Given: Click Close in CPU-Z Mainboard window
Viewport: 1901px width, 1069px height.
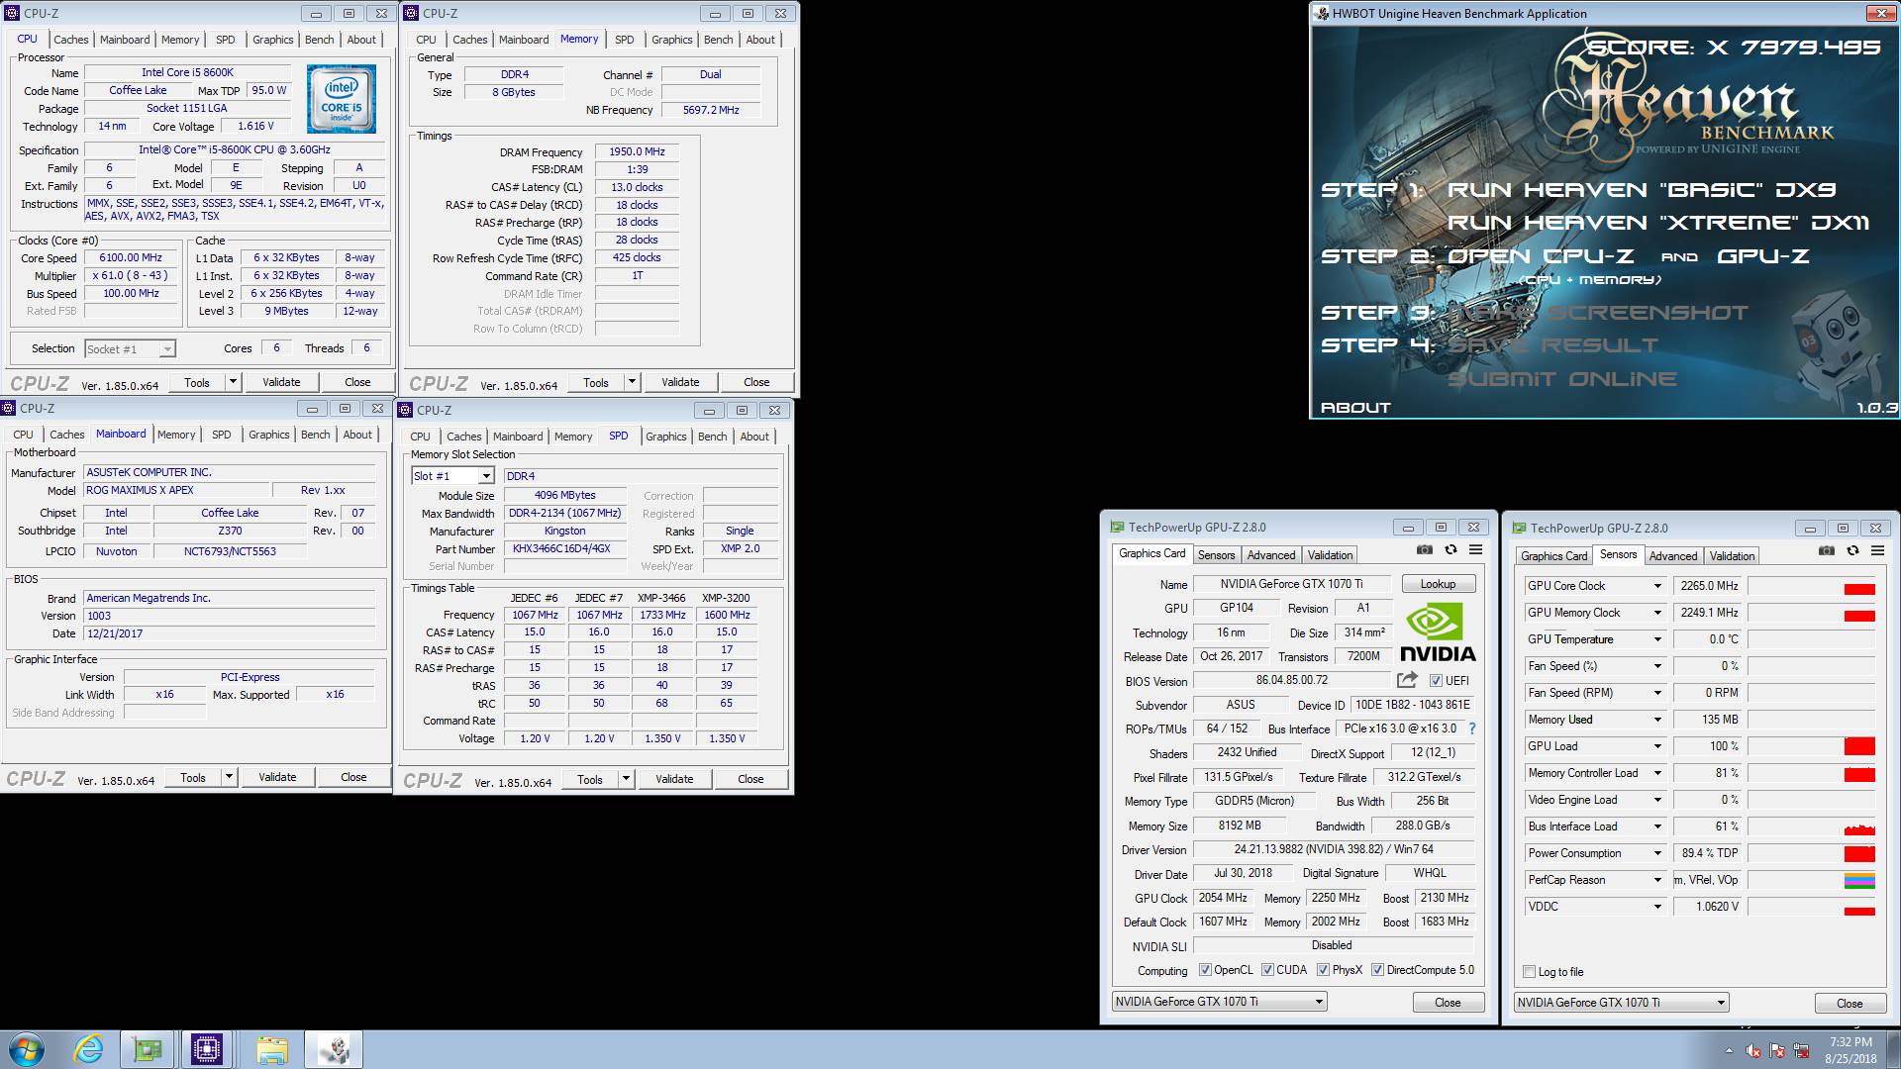Looking at the screenshot, I should (x=353, y=777).
